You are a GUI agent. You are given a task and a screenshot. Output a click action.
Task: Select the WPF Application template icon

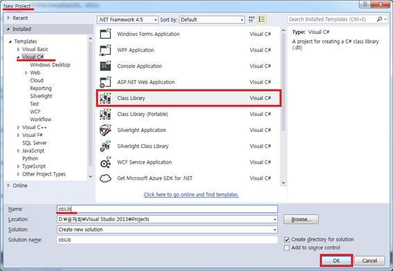coord(105,50)
